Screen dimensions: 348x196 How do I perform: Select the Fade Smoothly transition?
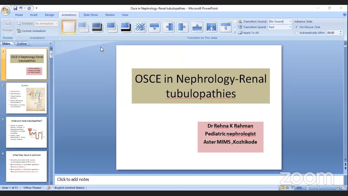click(x=83, y=27)
